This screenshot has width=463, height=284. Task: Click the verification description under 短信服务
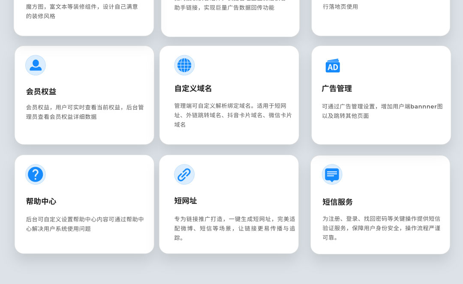(381, 228)
